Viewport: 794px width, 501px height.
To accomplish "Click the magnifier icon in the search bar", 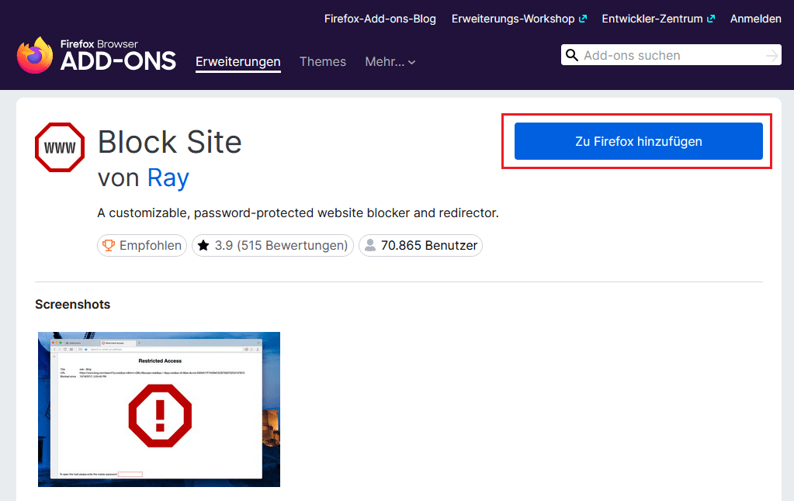I will (572, 55).
